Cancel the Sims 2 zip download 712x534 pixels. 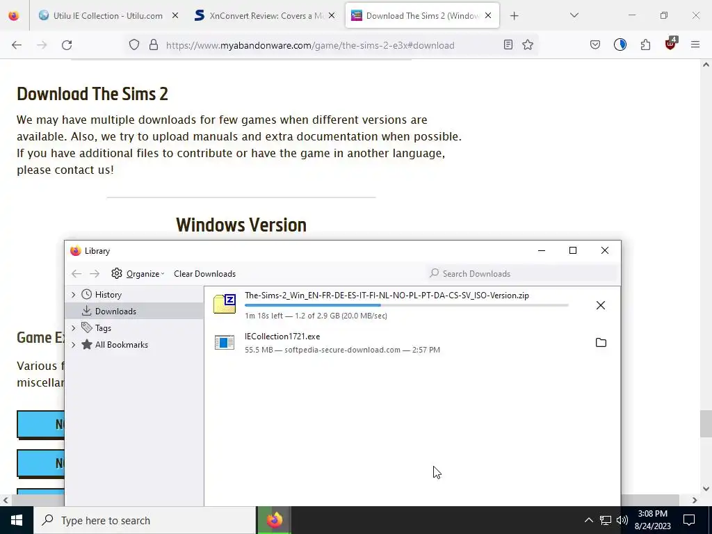pyautogui.click(x=601, y=305)
